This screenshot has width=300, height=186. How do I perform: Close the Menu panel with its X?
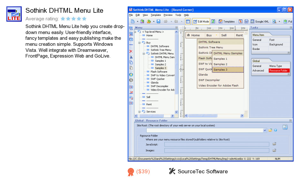[x=176, y=28]
